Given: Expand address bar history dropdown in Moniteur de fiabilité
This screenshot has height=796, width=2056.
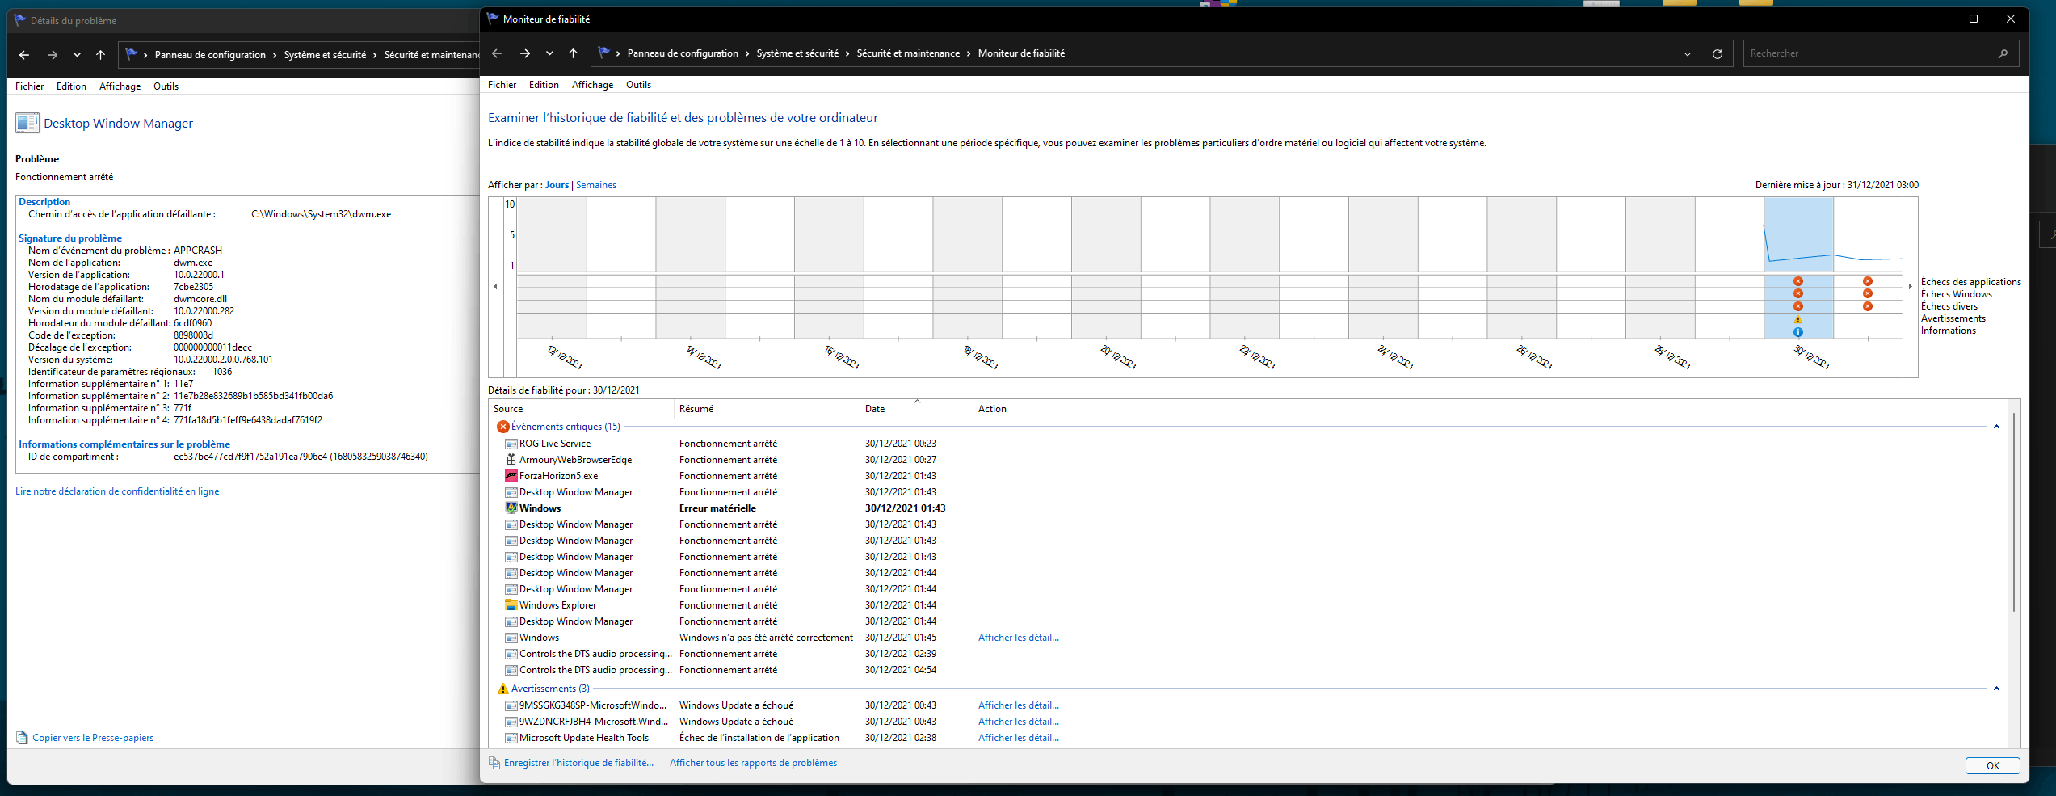Looking at the screenshot, I should (x=1688, y=54).
